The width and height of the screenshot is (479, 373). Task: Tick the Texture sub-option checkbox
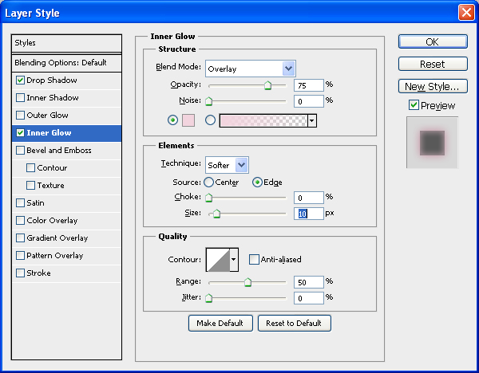click(30, 186)
